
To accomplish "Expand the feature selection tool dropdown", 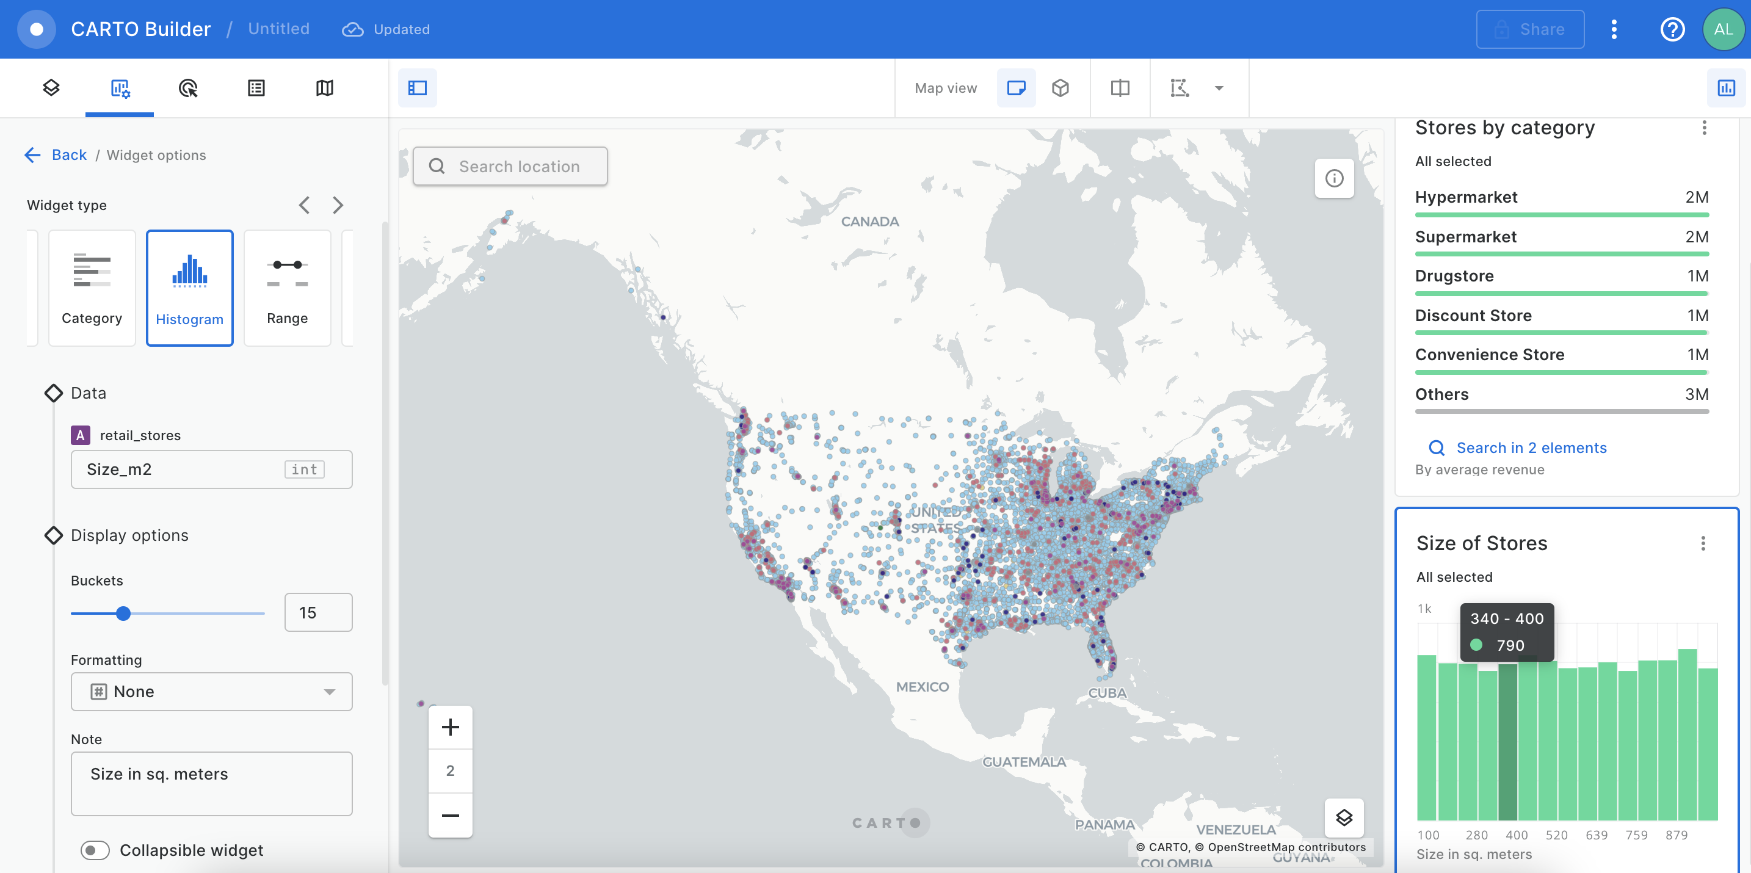I will 1219,88.
